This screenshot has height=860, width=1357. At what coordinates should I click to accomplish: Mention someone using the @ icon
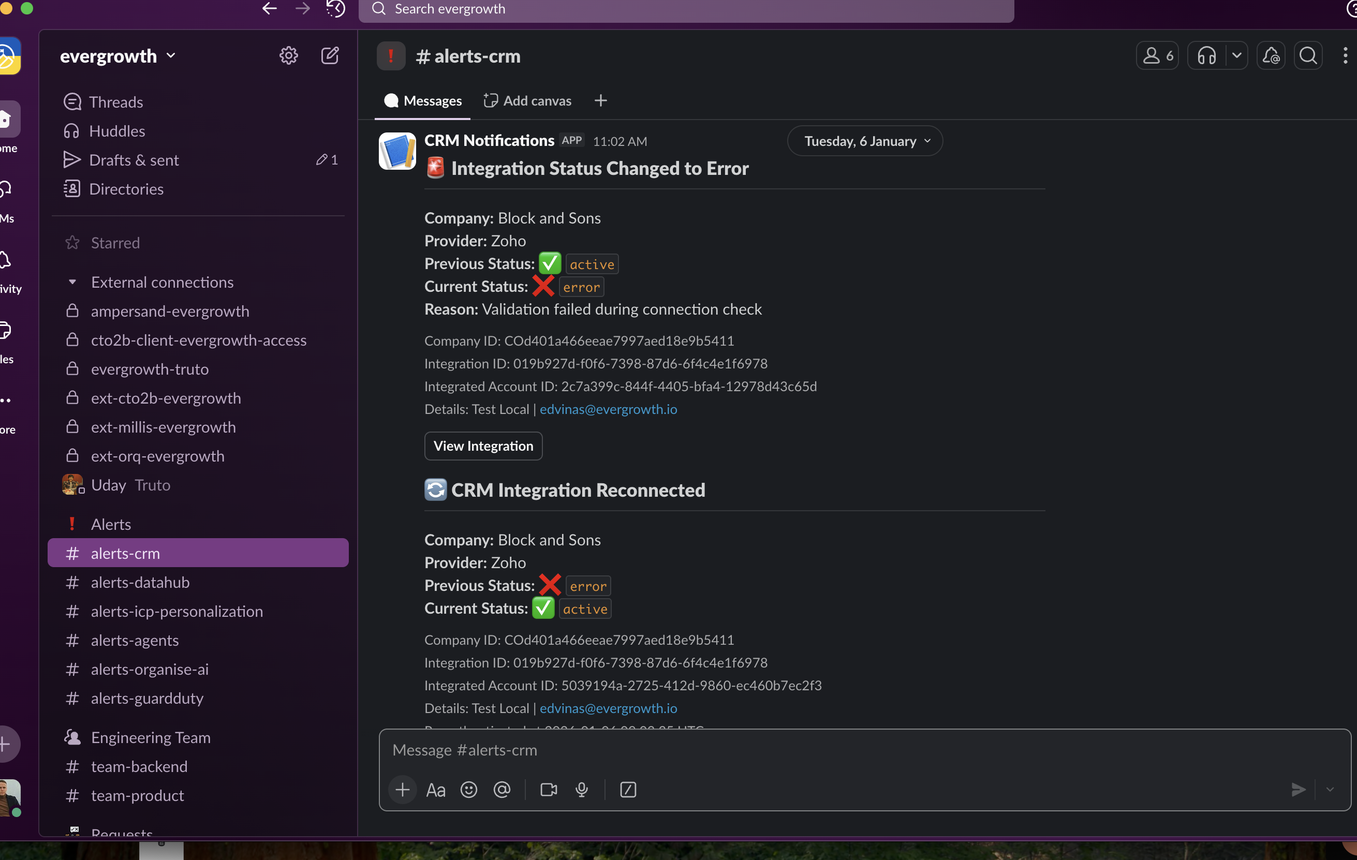coord(502,790)
